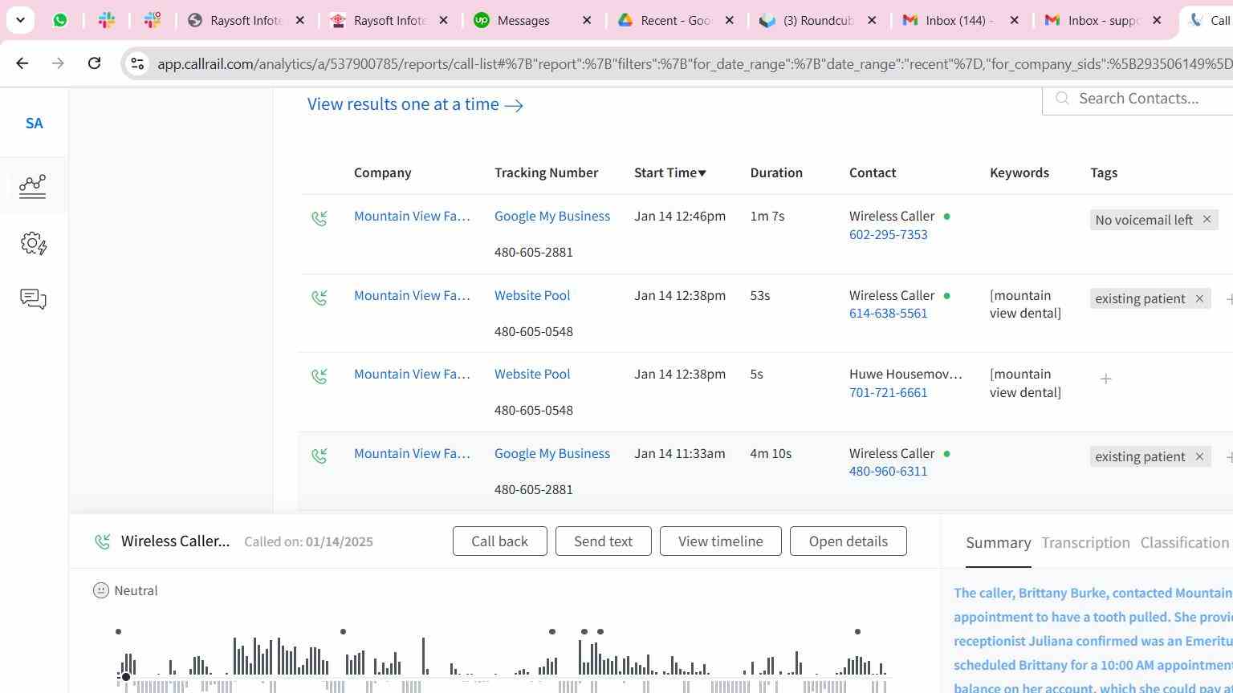
Task: Switch to the Summary tab
Action: [x=998, y=543]
